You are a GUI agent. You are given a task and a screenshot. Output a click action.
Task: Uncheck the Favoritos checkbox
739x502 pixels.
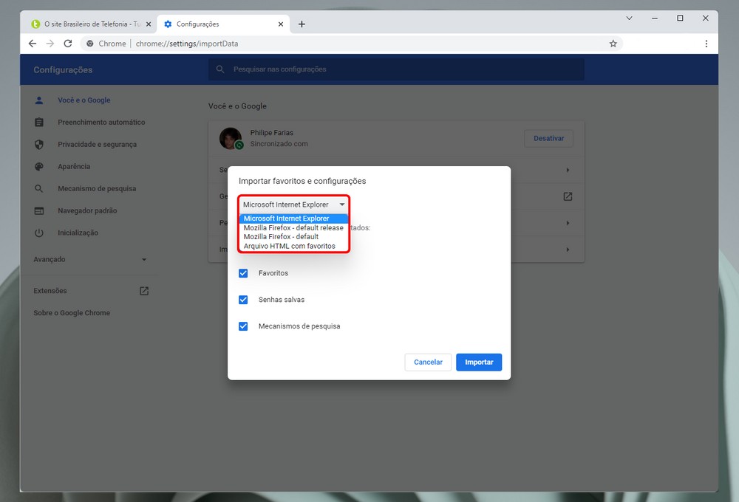click(243, 273)
